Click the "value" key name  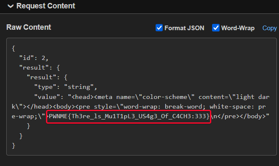pos(47,97)
